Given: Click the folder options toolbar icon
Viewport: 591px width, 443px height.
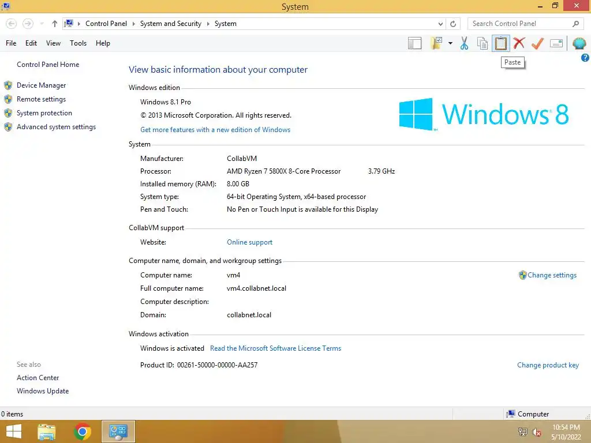Looking at the screenshot, I should (436, 43).
